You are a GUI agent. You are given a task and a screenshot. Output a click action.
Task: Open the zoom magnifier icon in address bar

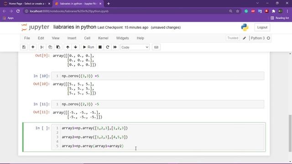pos(231,11)
